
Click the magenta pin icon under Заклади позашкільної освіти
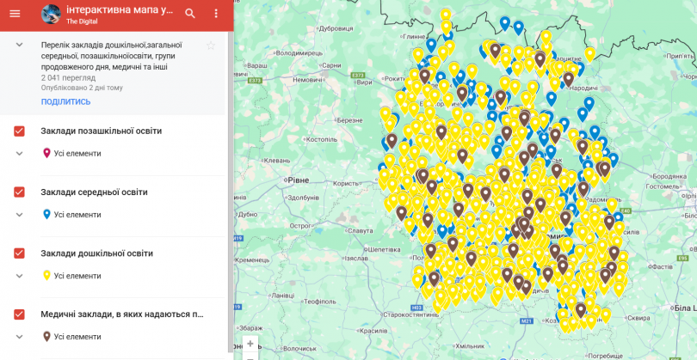46,154
